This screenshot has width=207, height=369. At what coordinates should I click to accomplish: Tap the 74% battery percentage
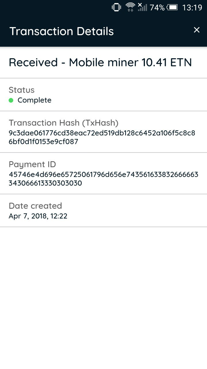tap(157, 7)
